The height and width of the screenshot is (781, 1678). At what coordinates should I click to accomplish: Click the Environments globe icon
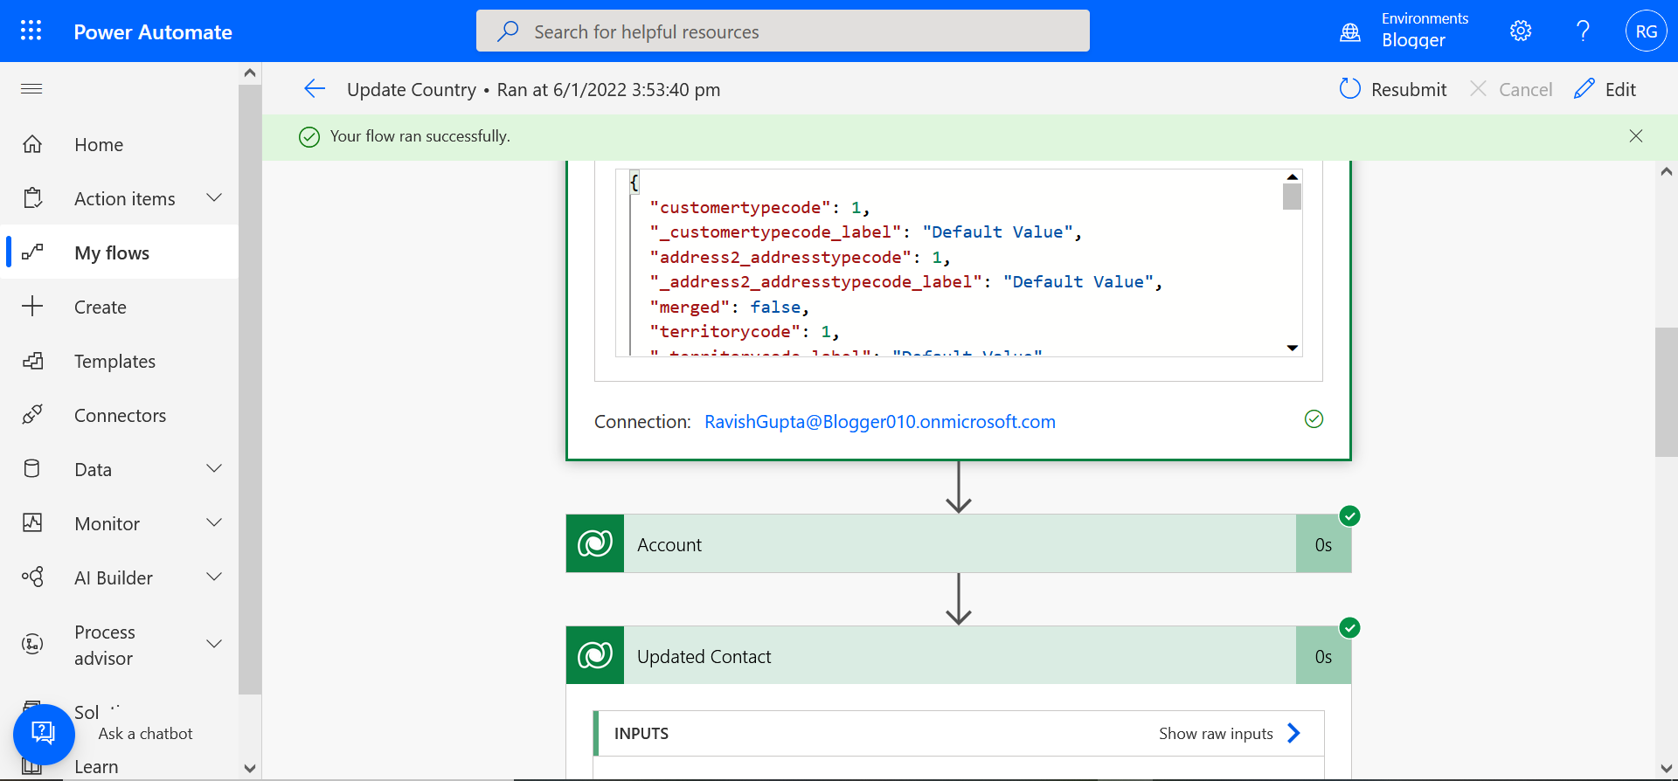1350,32
